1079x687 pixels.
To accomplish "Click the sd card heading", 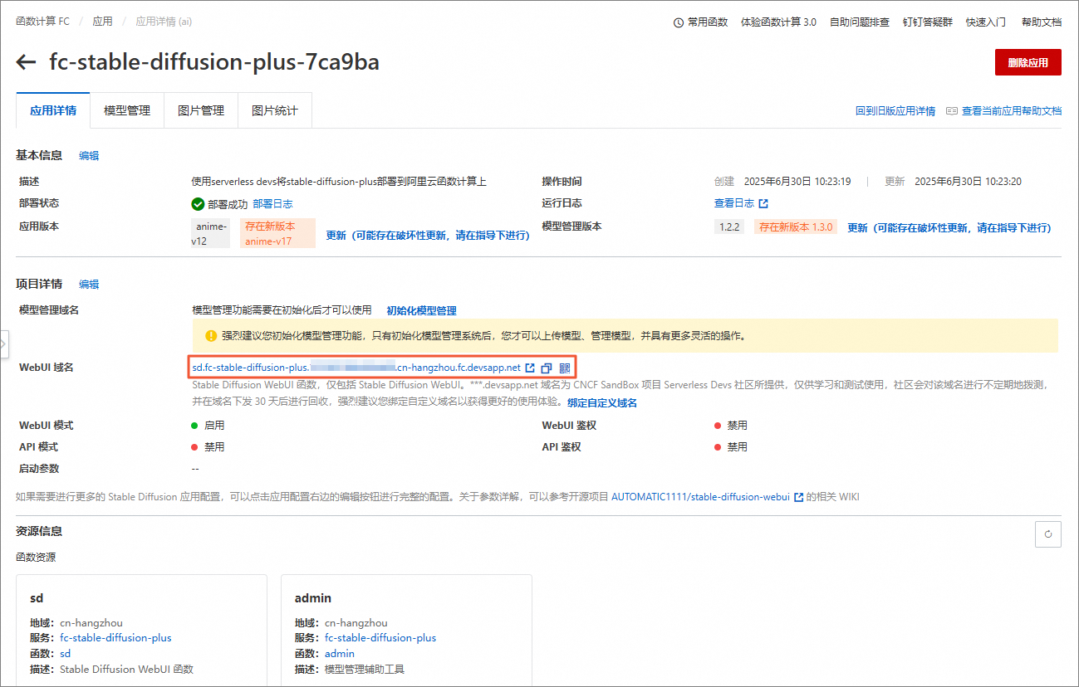I will coord(36,598).
